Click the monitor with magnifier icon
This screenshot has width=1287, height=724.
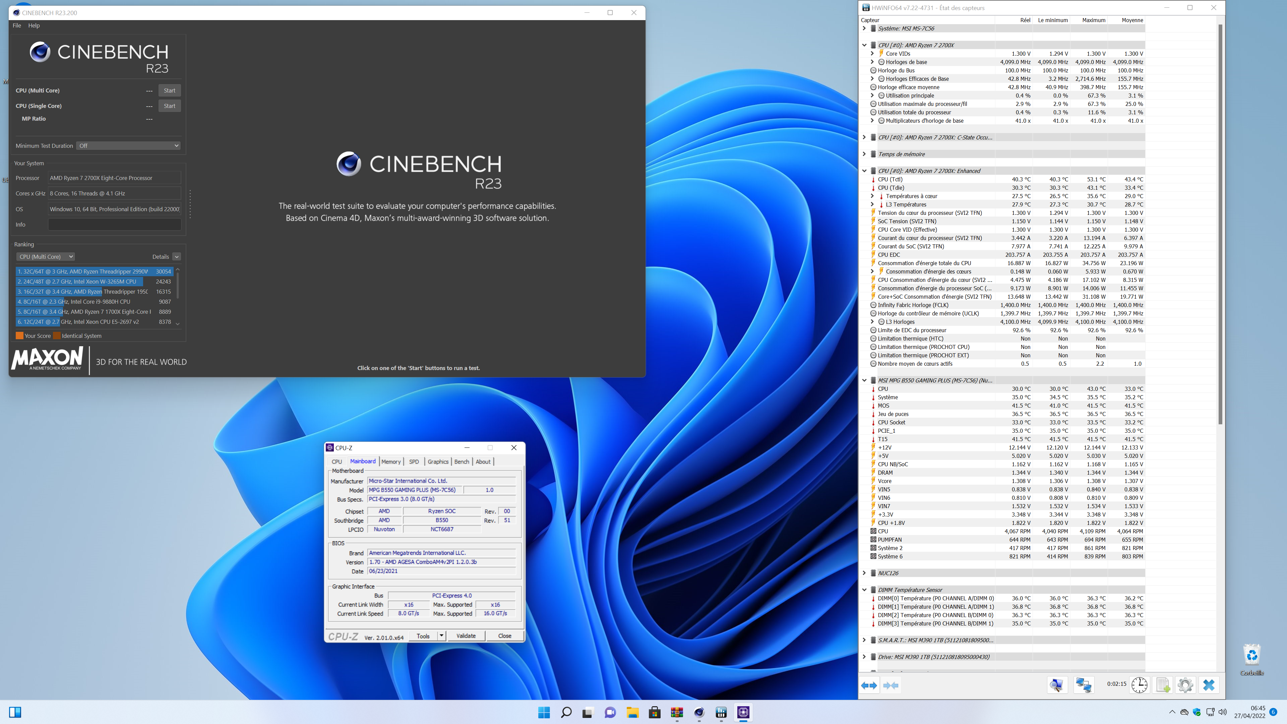pyautogui.click(x=1057, y=685)
